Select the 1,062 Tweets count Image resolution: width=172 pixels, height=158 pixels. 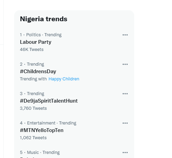click(33, 138)
